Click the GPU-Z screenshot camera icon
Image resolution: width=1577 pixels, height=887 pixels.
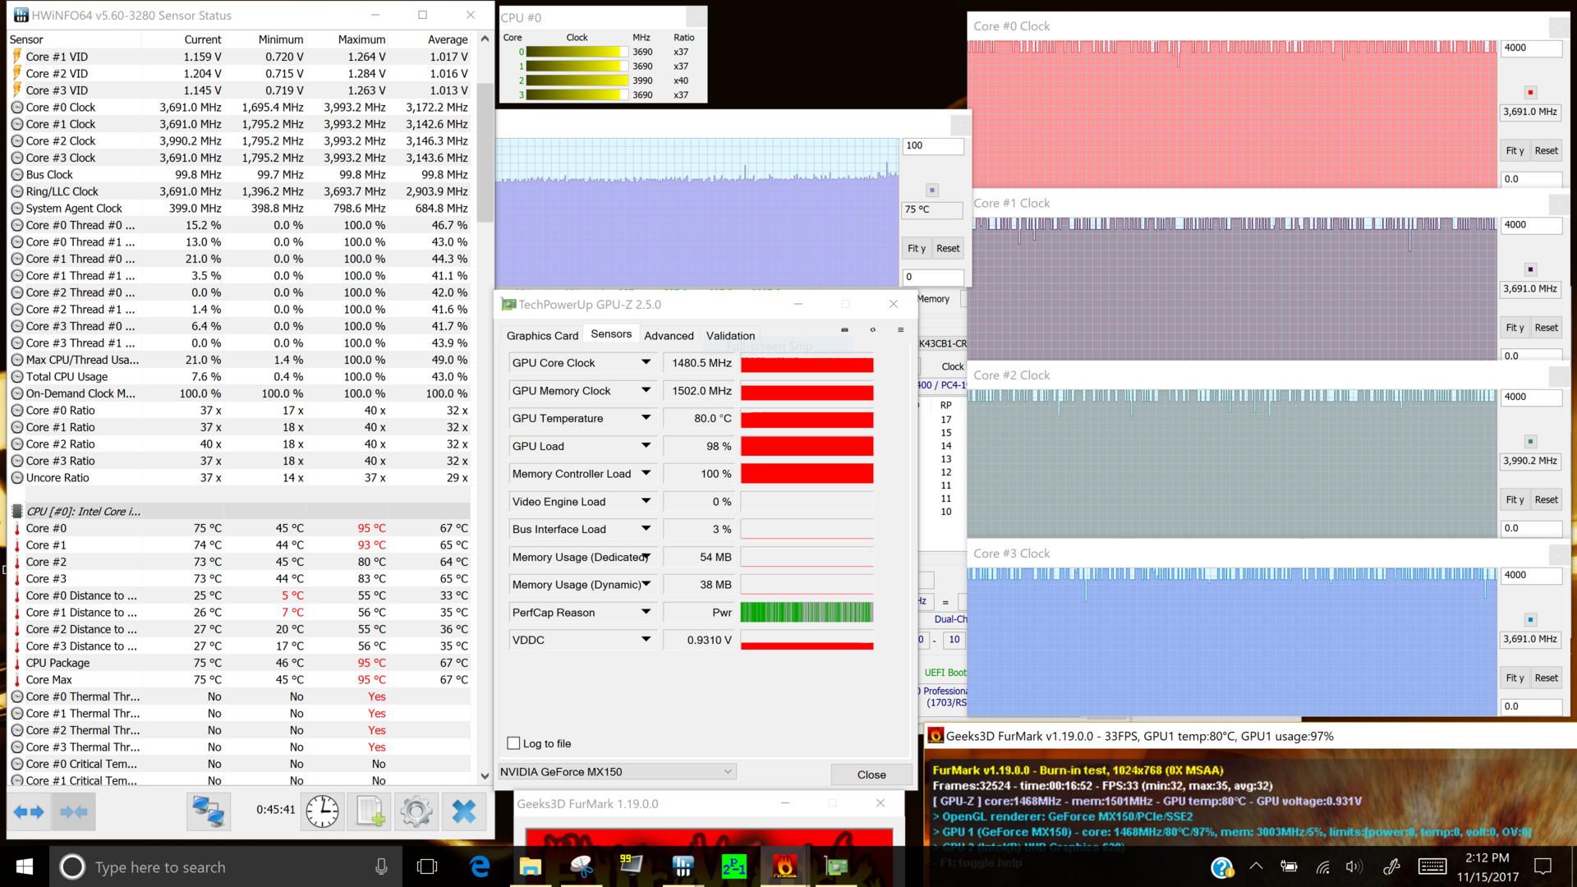[844, 330]
